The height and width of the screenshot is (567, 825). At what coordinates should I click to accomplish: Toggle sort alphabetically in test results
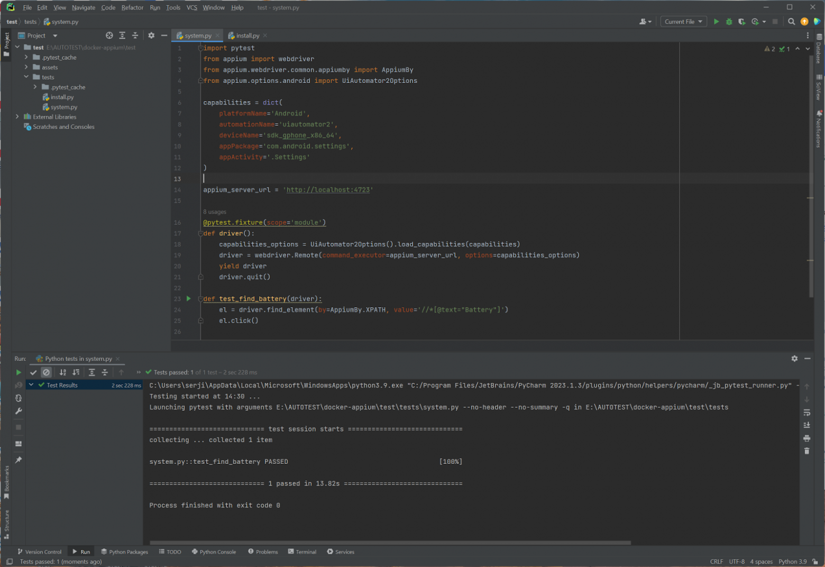tap(63, 372)
